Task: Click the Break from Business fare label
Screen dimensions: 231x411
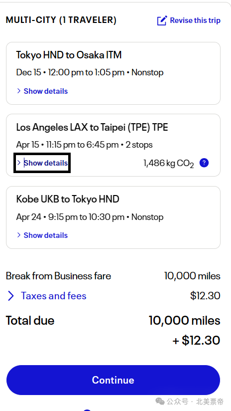Action: point(58,276)
